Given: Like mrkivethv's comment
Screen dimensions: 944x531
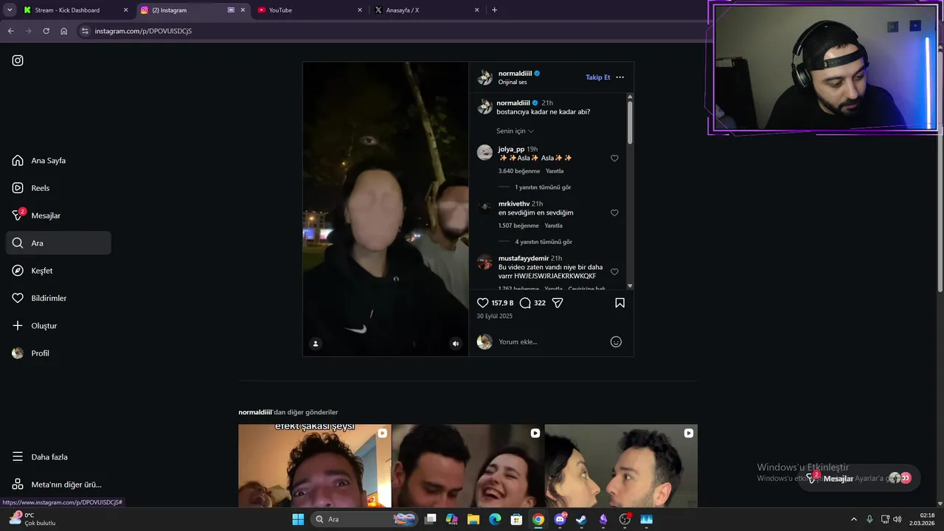Looking at the screenshot, I should 614,213.
